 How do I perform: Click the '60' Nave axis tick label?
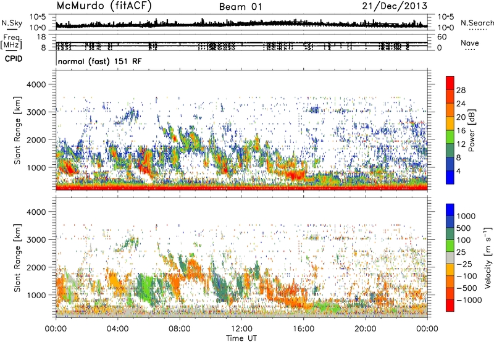click(x=442, y=37)
